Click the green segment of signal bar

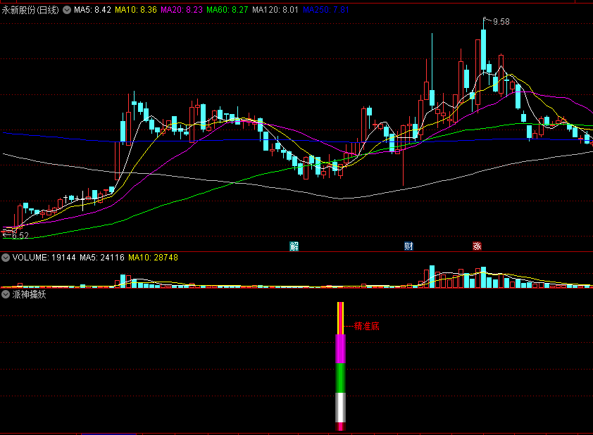(340, 378)
